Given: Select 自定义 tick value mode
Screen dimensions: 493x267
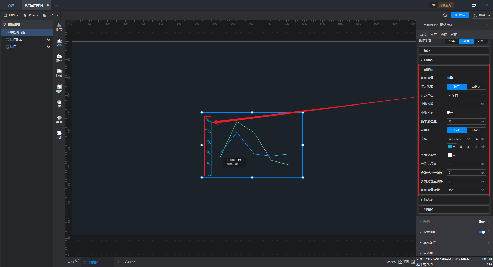Looking at the screenshot, I should click(476, 130).
